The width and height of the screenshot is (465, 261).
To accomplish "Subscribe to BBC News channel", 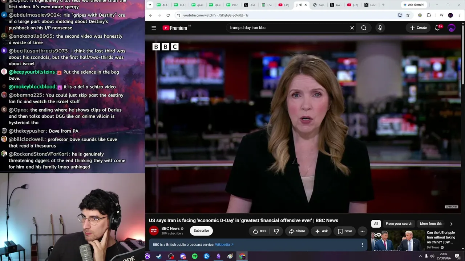I will [201, 231].
